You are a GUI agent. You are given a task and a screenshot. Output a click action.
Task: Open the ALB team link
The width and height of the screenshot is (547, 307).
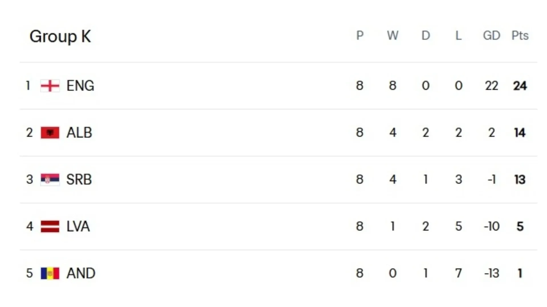click(79, 132)
